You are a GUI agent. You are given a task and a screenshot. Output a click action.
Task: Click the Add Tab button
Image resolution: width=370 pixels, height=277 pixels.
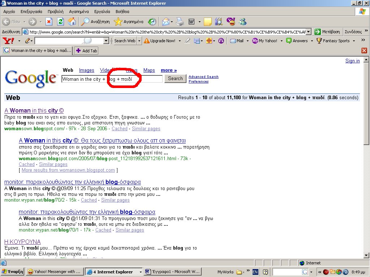click(x=86, y=50)
